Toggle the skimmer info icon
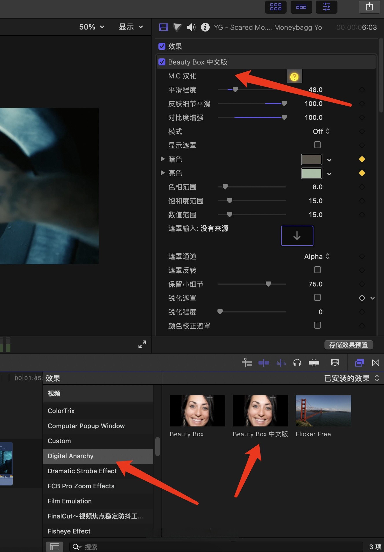The height and width of the screenshot is (552, 384). (314, 363)
